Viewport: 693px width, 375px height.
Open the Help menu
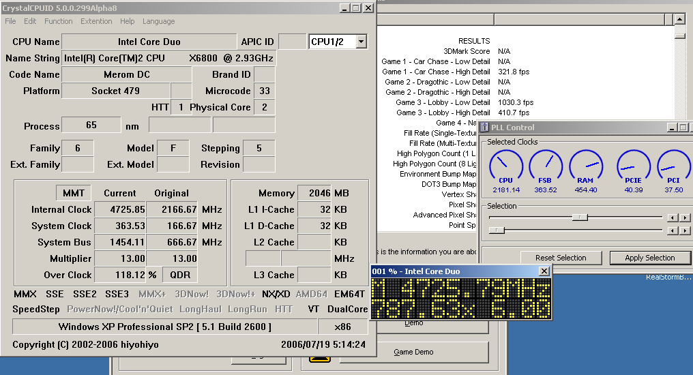point(128,21)
